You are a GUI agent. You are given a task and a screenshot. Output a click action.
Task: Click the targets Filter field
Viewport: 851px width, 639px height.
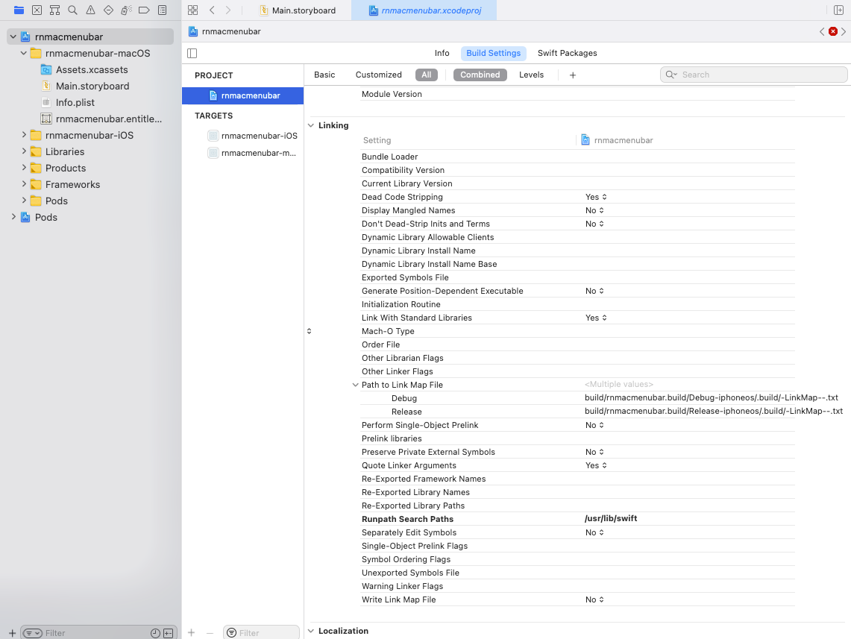pyautogui.click(x=261, y=632)
